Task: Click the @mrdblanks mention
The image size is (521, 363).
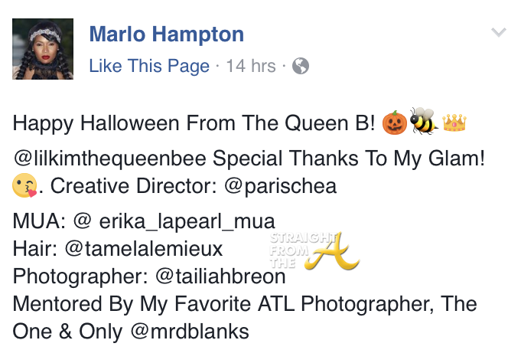Action: point(190,332)
